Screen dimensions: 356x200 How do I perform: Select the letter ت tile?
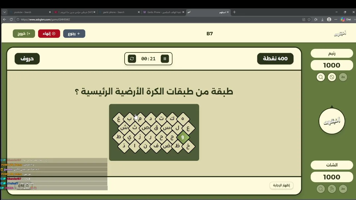(161, 119)
